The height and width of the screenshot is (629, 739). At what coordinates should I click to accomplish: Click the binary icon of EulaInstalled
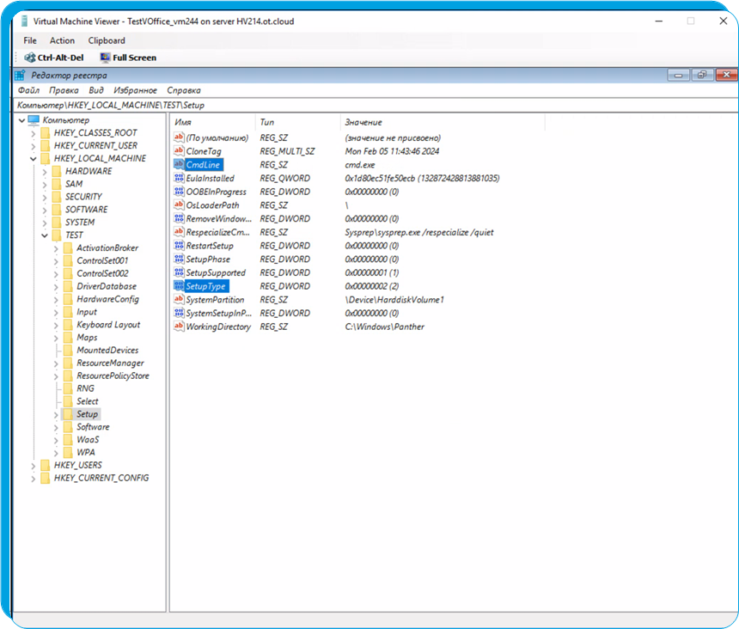[x=179, y=178]
